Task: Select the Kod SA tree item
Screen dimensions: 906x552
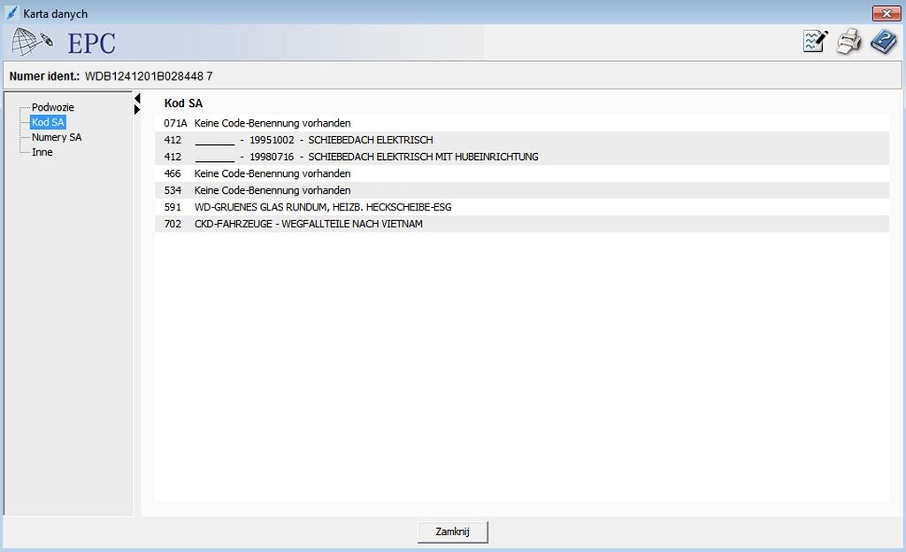Action: point(48,122)
